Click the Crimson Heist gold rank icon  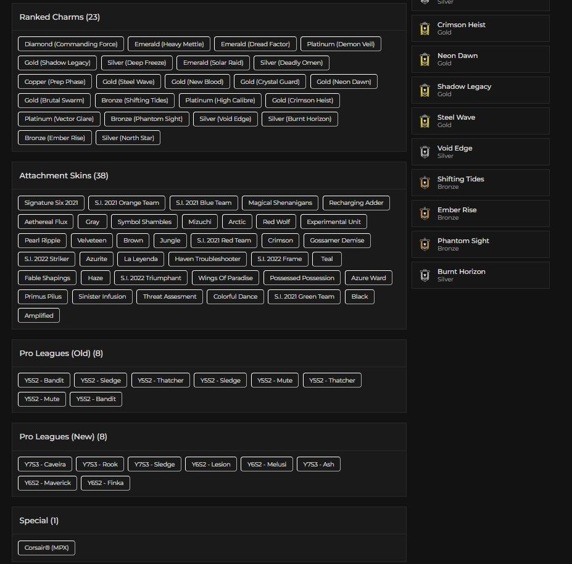(425, 28)
